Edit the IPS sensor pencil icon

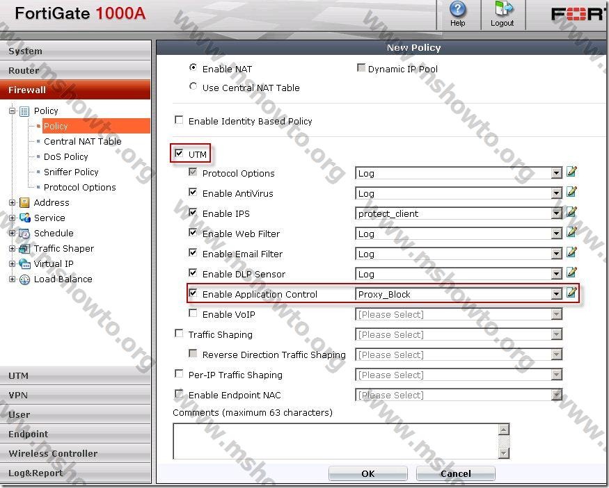[x=571, y=212]
